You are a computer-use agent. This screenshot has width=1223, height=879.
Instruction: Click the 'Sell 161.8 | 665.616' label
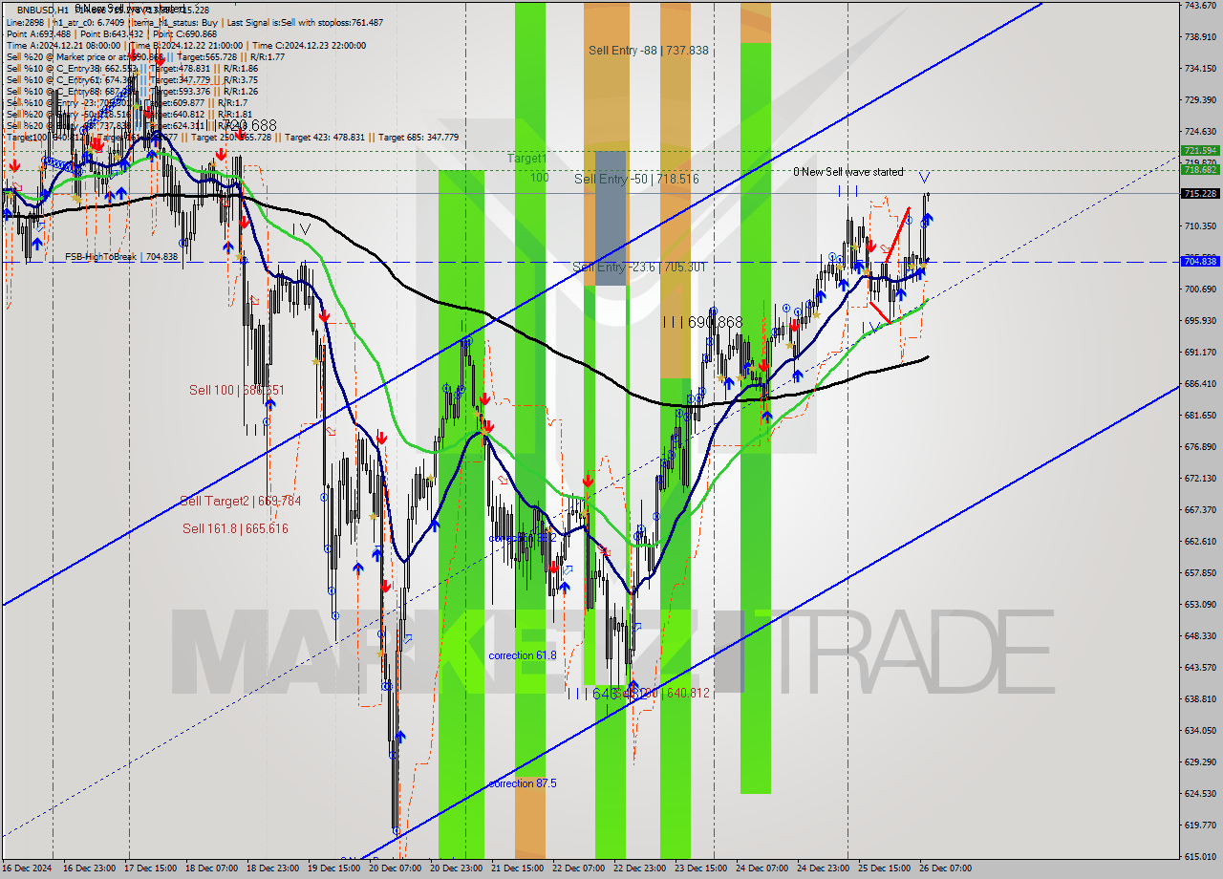pyautogui.click(x=235, y=528)
